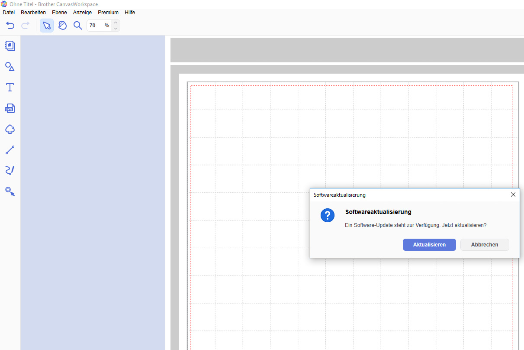Open the image tracing icon in sidebar
The width and height of the screenshot is (524, 350).
click(10, 129)
